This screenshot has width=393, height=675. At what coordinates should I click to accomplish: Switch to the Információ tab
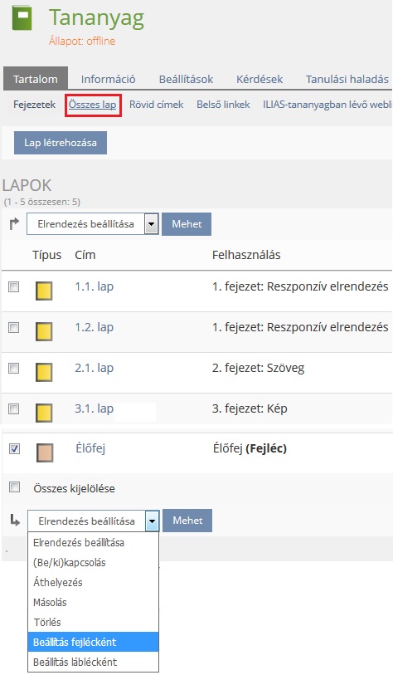click(x=108, y=79)
